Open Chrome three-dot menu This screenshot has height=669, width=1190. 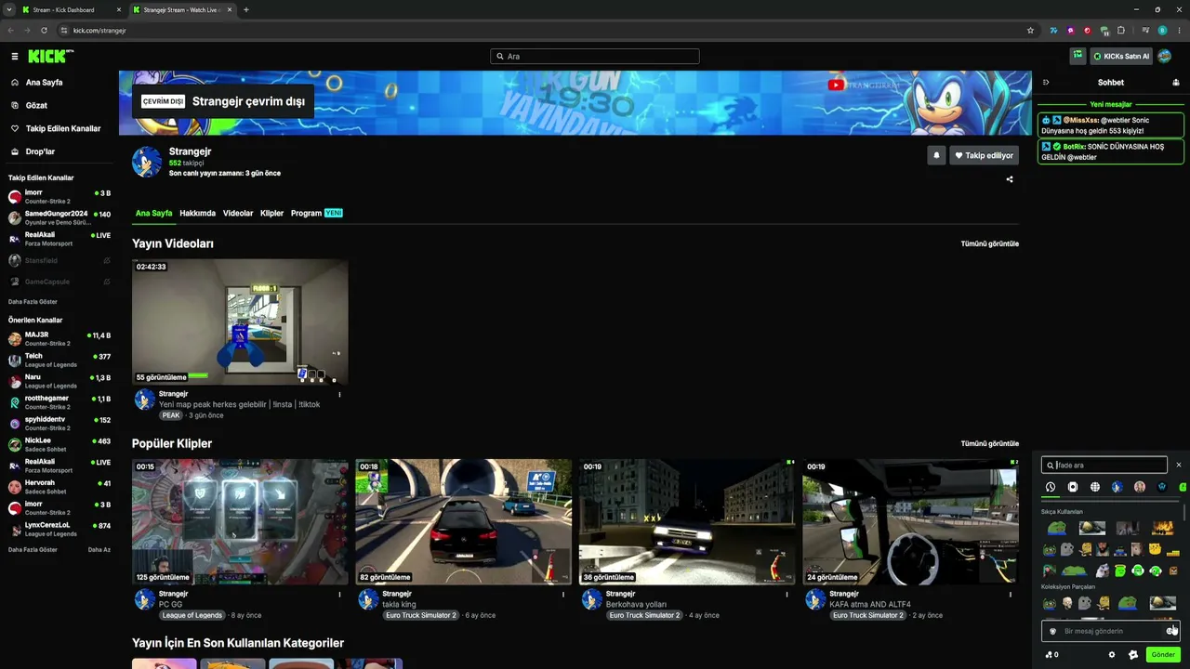[1178, 31]
